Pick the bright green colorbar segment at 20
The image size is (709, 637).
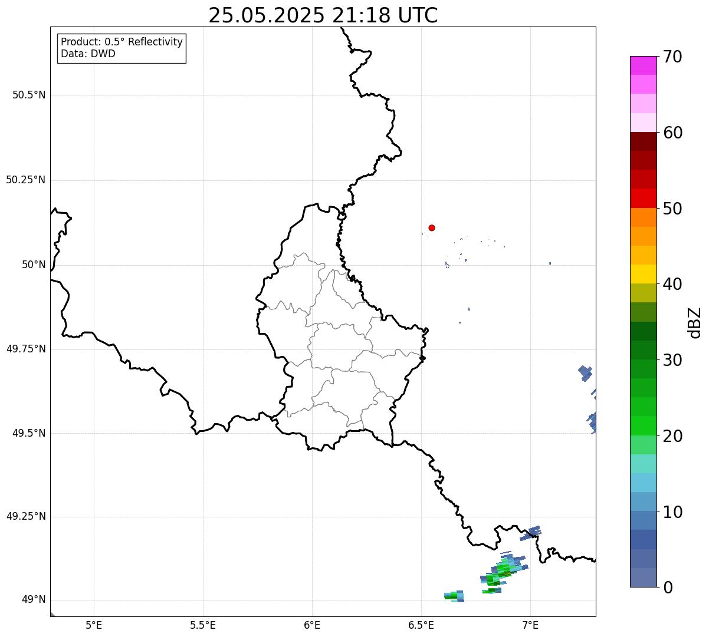pyautogui.click(x=643, y=426)
